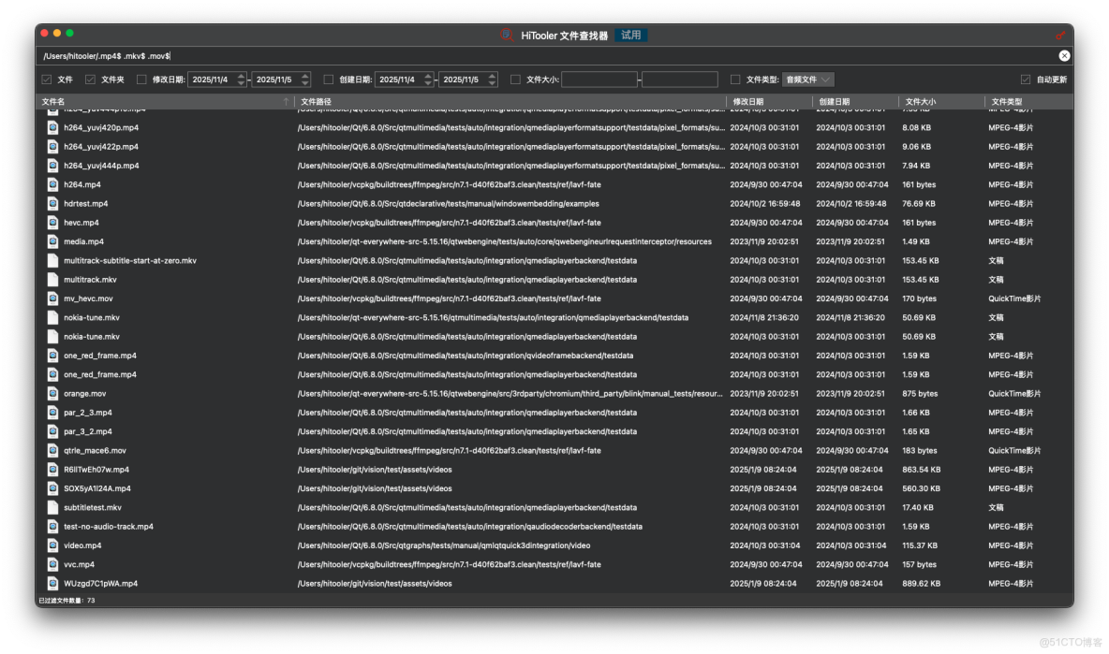Click QuickTime影片 type of mv_hevc.mov

pos(1014,298)
